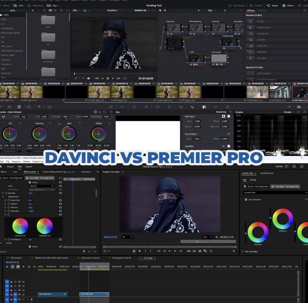
Task: Toggle Linked Selection in Premiere timeline
Action: (18, 267)
